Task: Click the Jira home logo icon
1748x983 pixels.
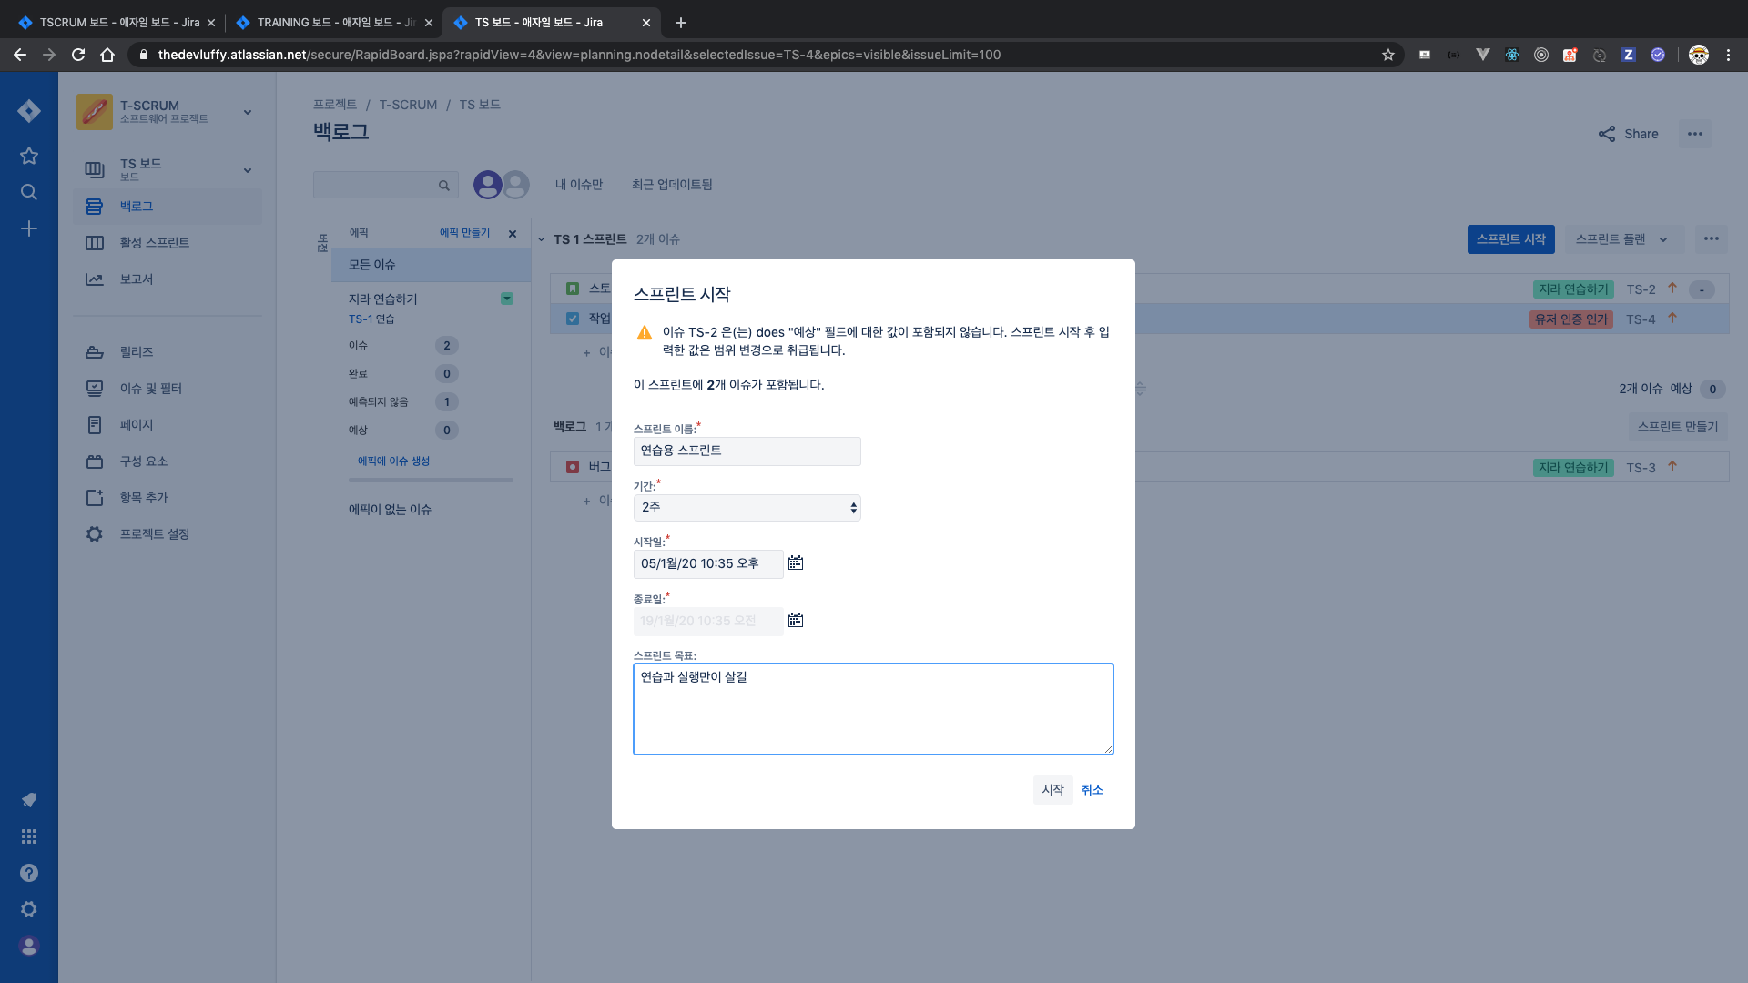Action: pos(29,111)
